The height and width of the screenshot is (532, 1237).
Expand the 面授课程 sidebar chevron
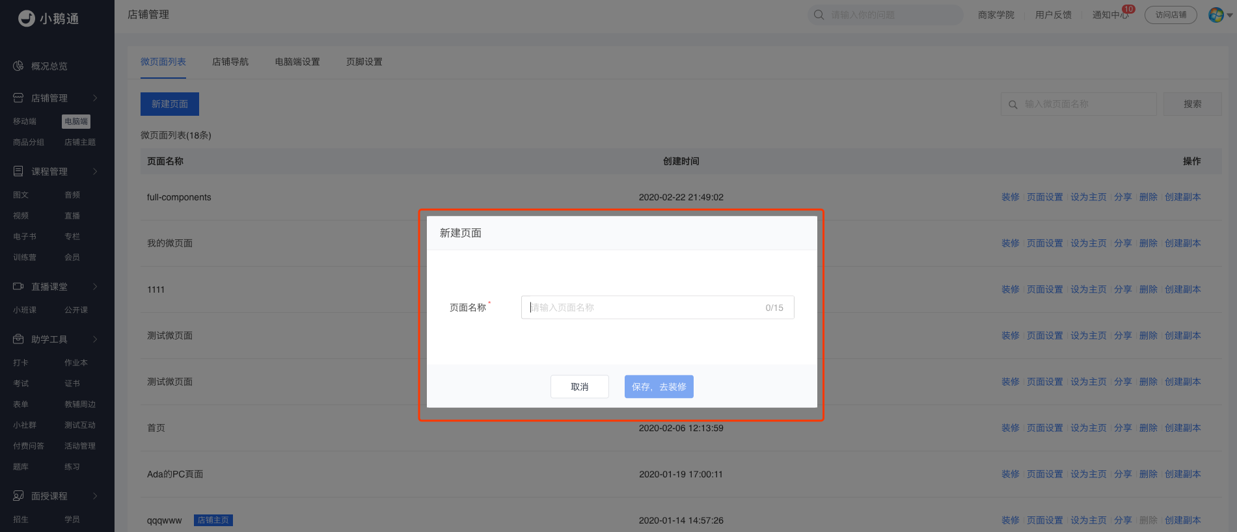pos(95,496)
